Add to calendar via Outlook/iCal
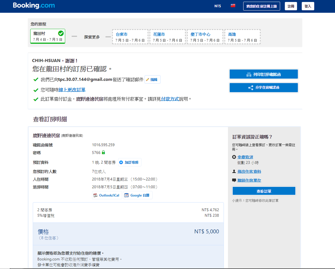Image resolution: width=335 pixels, height=269 pixels. coord(107,195)
